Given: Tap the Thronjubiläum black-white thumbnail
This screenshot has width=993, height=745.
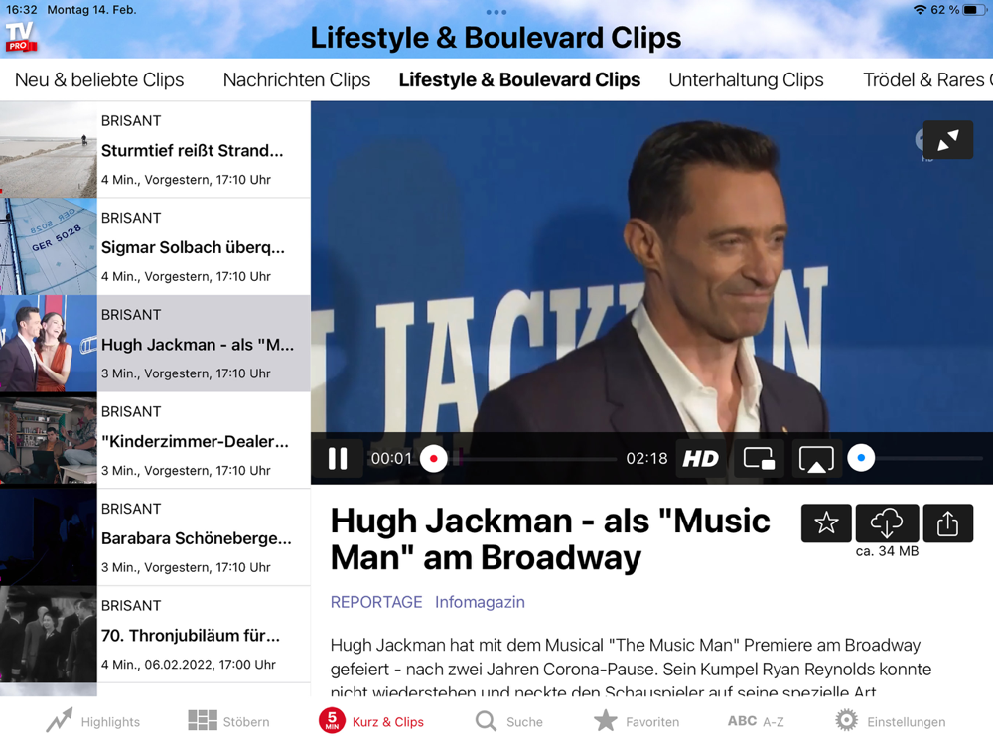Looking at the screenshot, I should click(x=48, y=634).
